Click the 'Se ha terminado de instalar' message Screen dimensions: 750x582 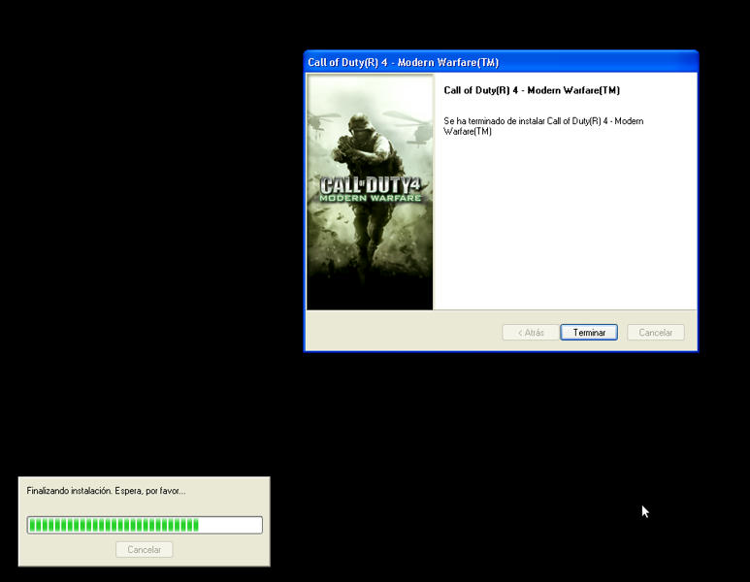pyautogui.click(x=543, y=126)
